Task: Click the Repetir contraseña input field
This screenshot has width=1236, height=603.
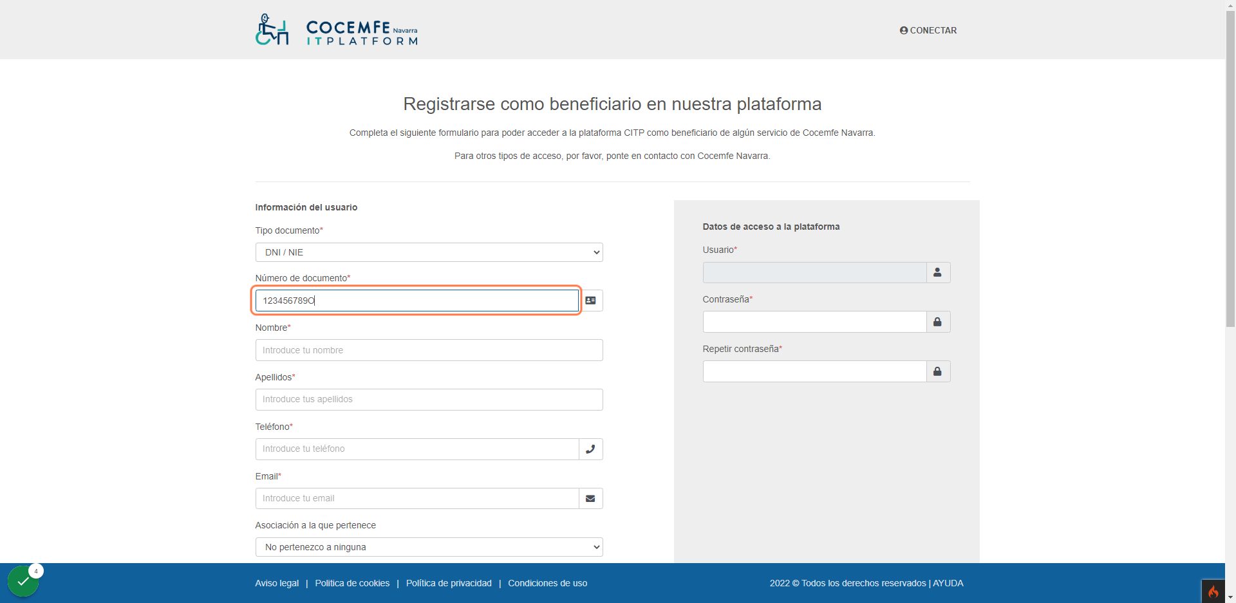Action: pos(814,371)
